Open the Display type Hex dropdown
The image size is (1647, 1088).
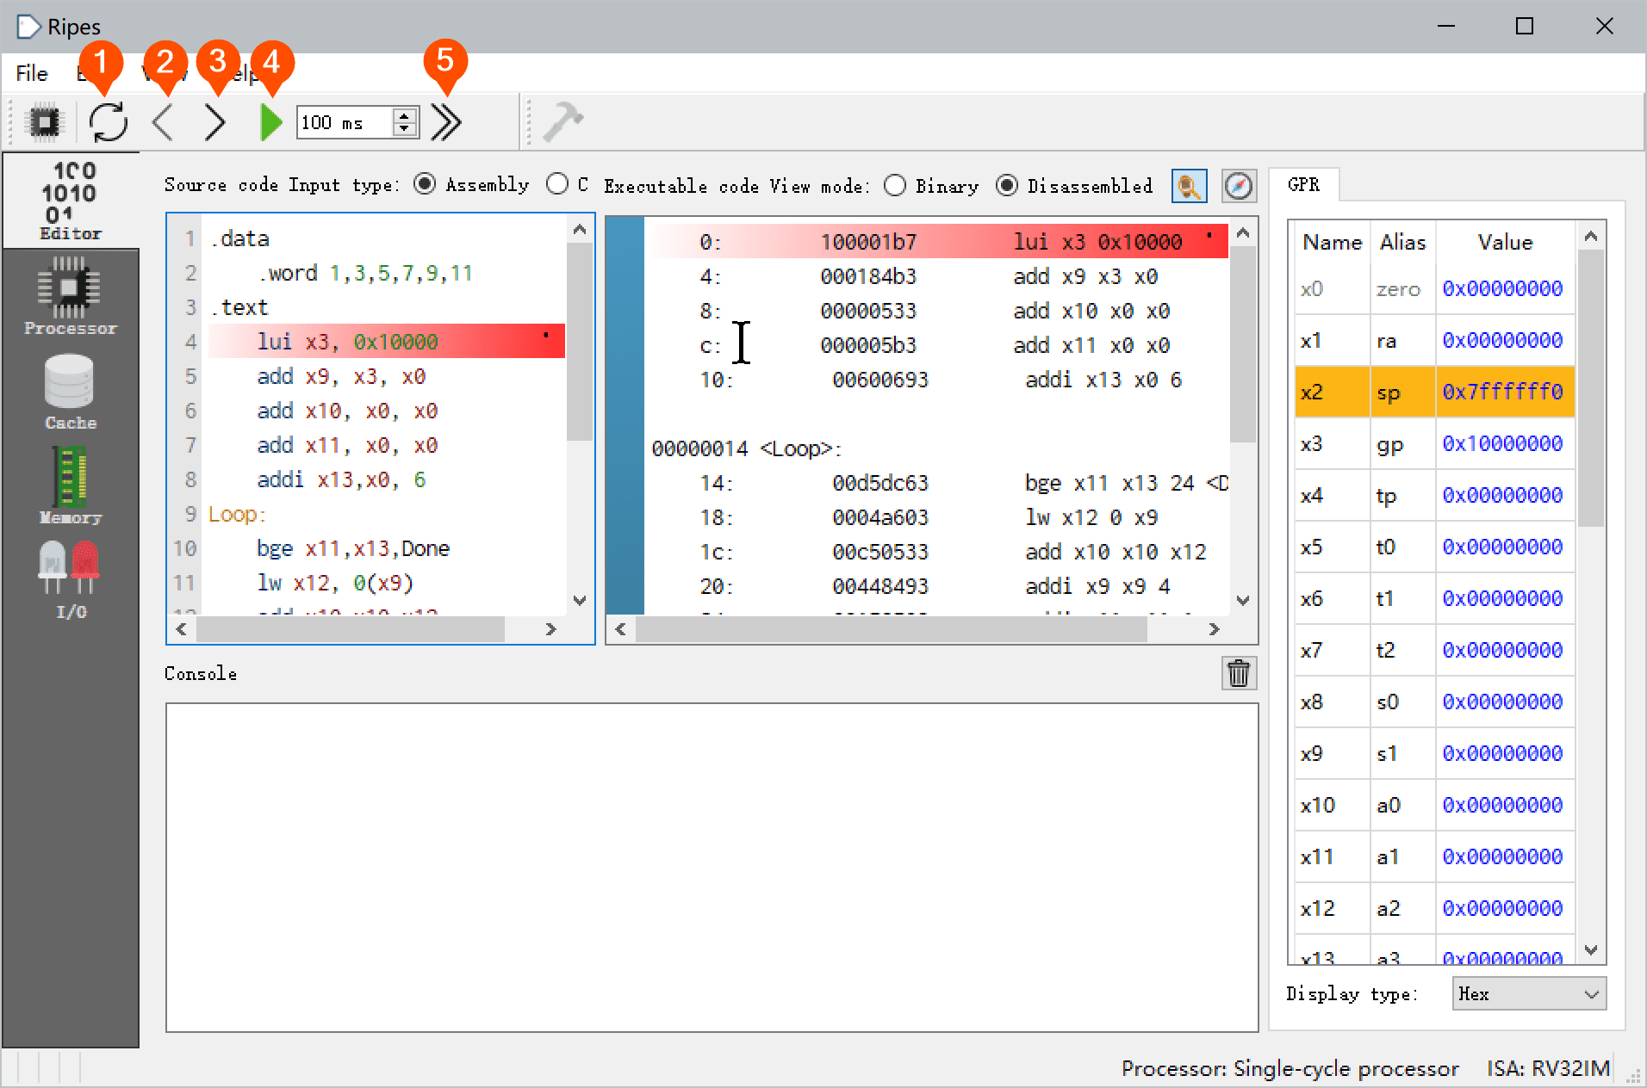coord(1528,994)
